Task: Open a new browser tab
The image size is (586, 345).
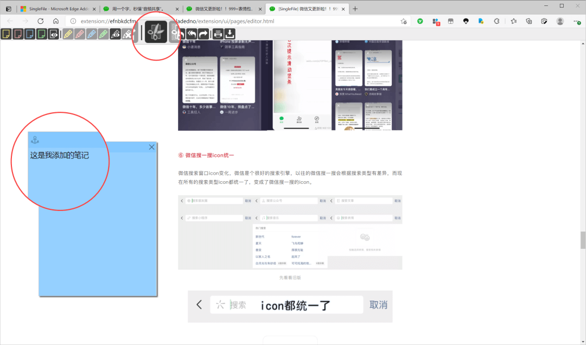Action: (355, 9)
